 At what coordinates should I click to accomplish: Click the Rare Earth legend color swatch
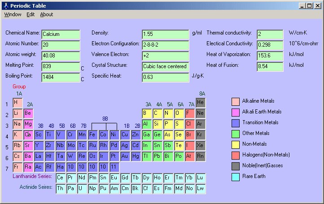[x=236, y=177]
